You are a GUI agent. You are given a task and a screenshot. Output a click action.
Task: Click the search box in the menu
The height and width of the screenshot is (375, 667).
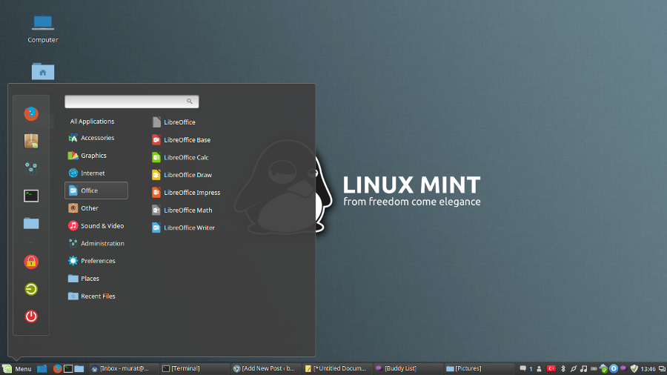(131, 102)
